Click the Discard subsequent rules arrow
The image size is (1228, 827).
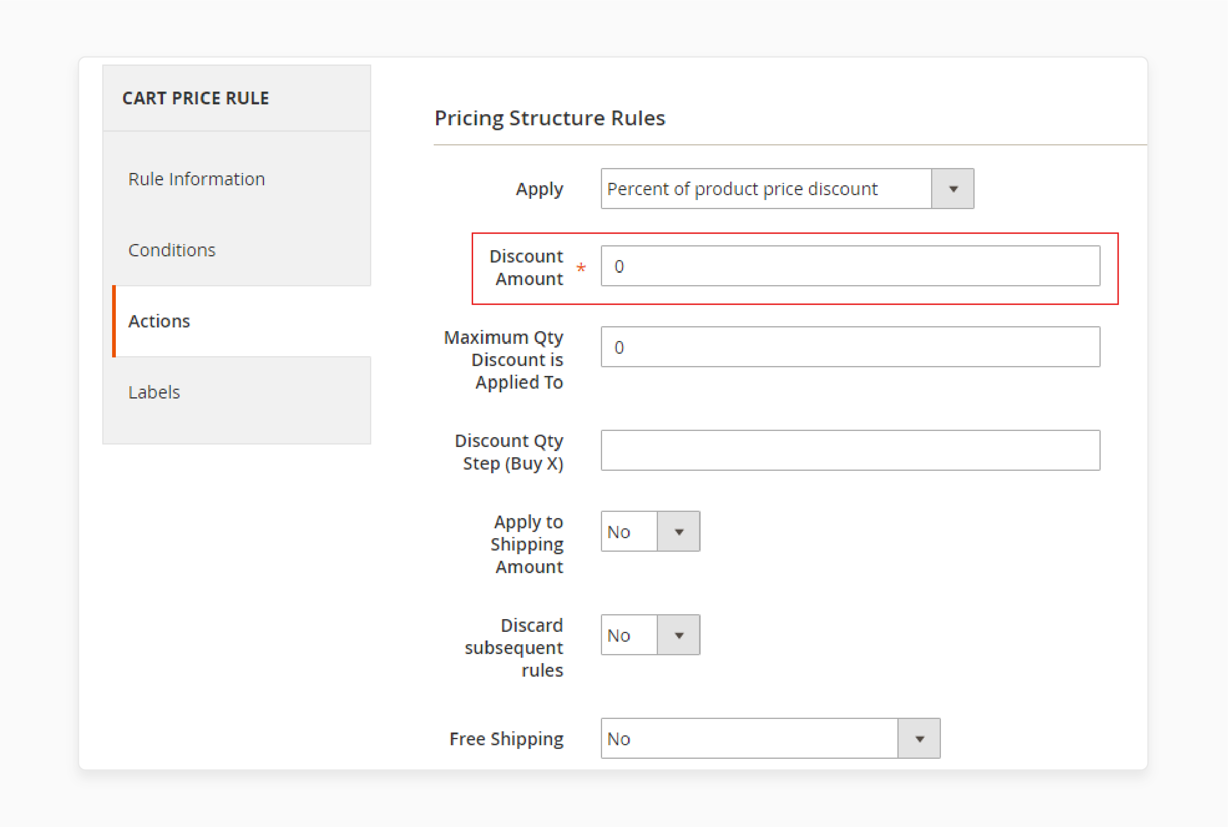678,635
